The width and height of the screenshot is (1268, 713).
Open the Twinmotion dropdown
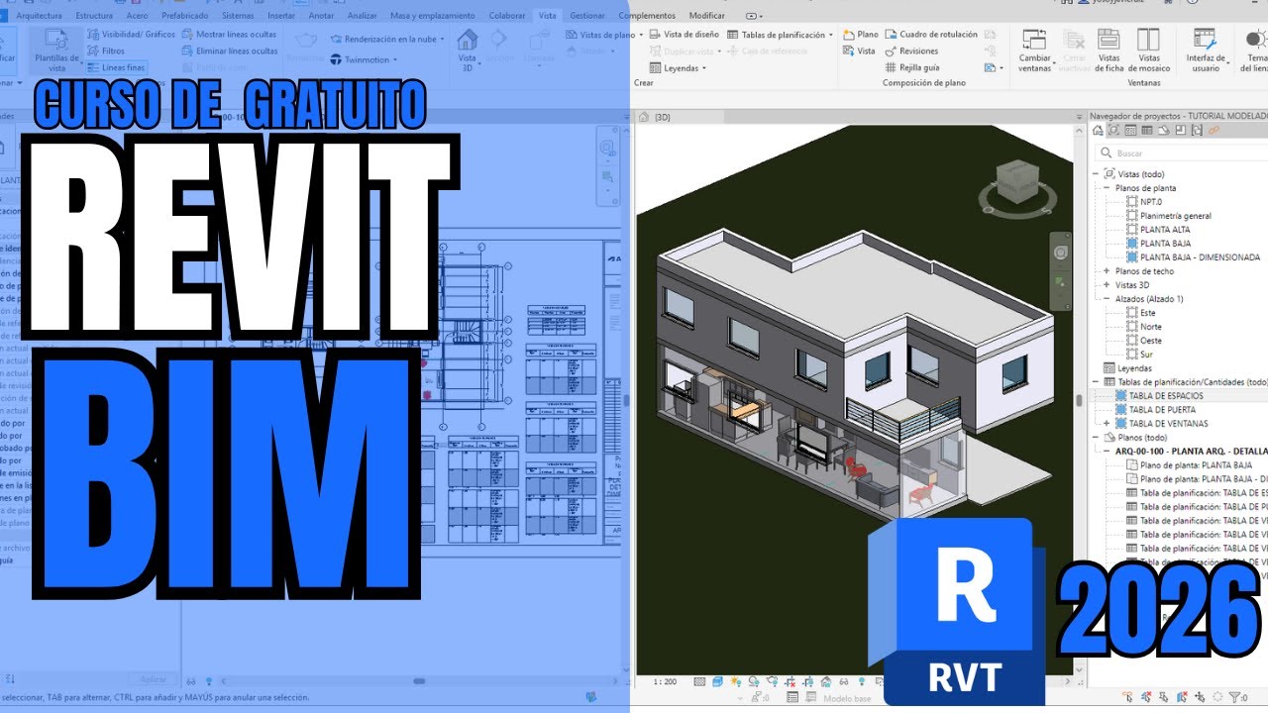coord(364,59)
